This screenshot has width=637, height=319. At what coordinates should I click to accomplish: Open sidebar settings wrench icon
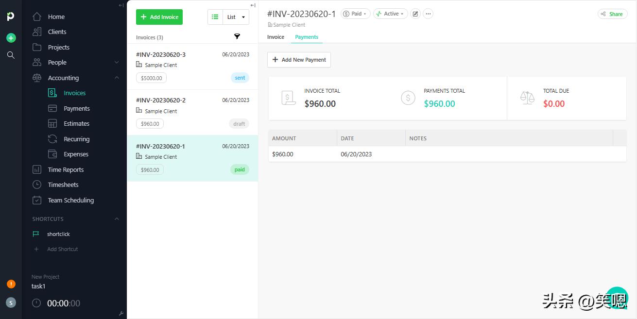(x=121, y=314)
